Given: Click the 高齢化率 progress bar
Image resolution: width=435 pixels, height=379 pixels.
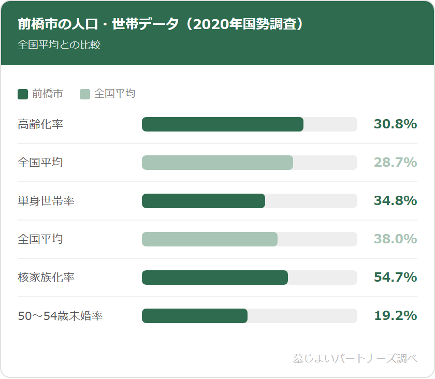Looking at the screenshot, I should [223, 124].
